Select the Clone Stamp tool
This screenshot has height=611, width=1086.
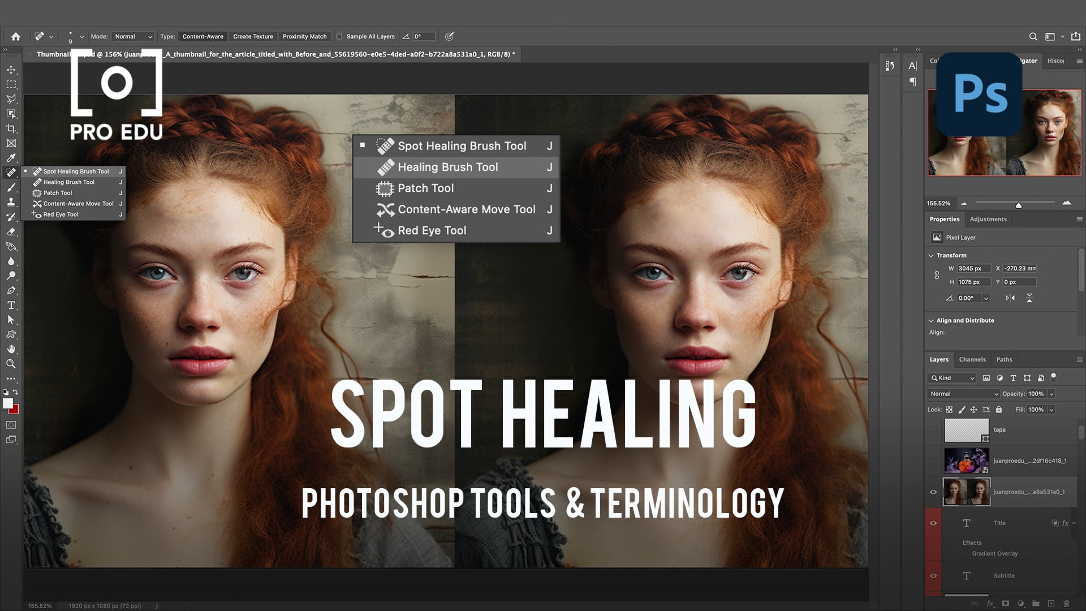click(x=11, y=202)
